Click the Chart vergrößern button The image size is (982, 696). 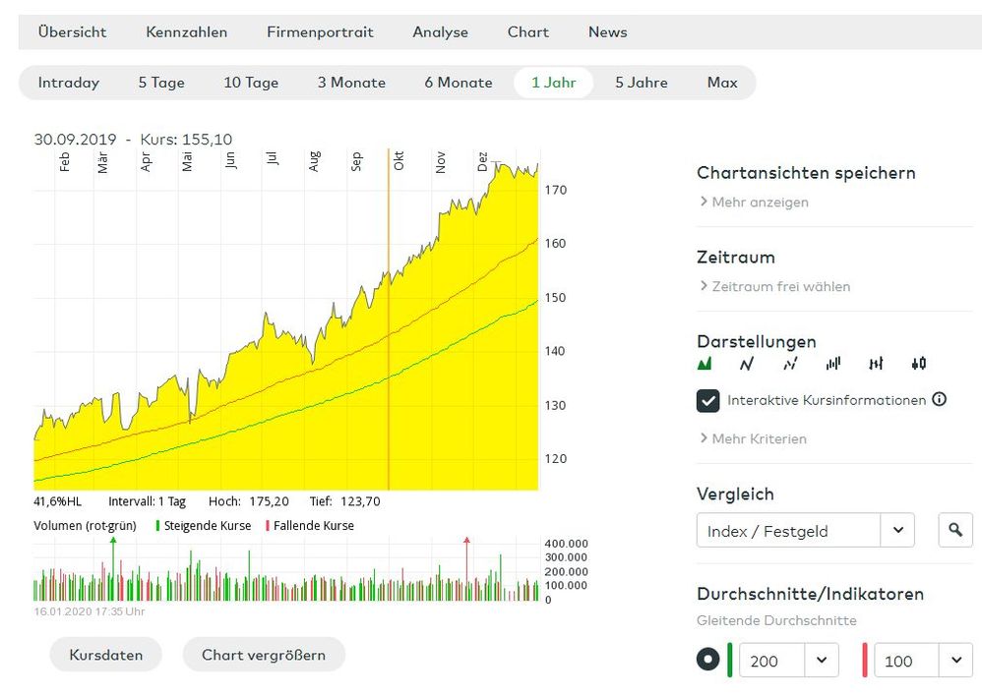click(264, 655)
